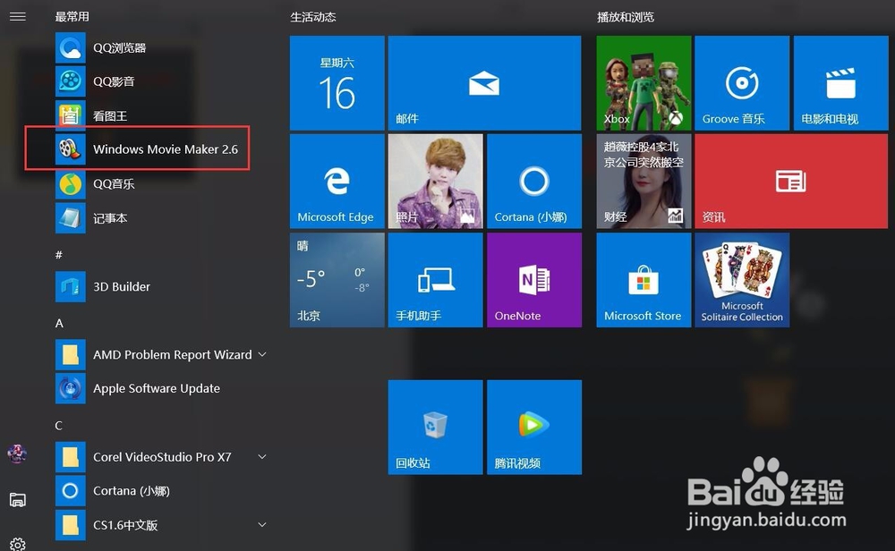895x551 pixels.
Task: Click the hamburger menu button
Action: click(18, 16)
